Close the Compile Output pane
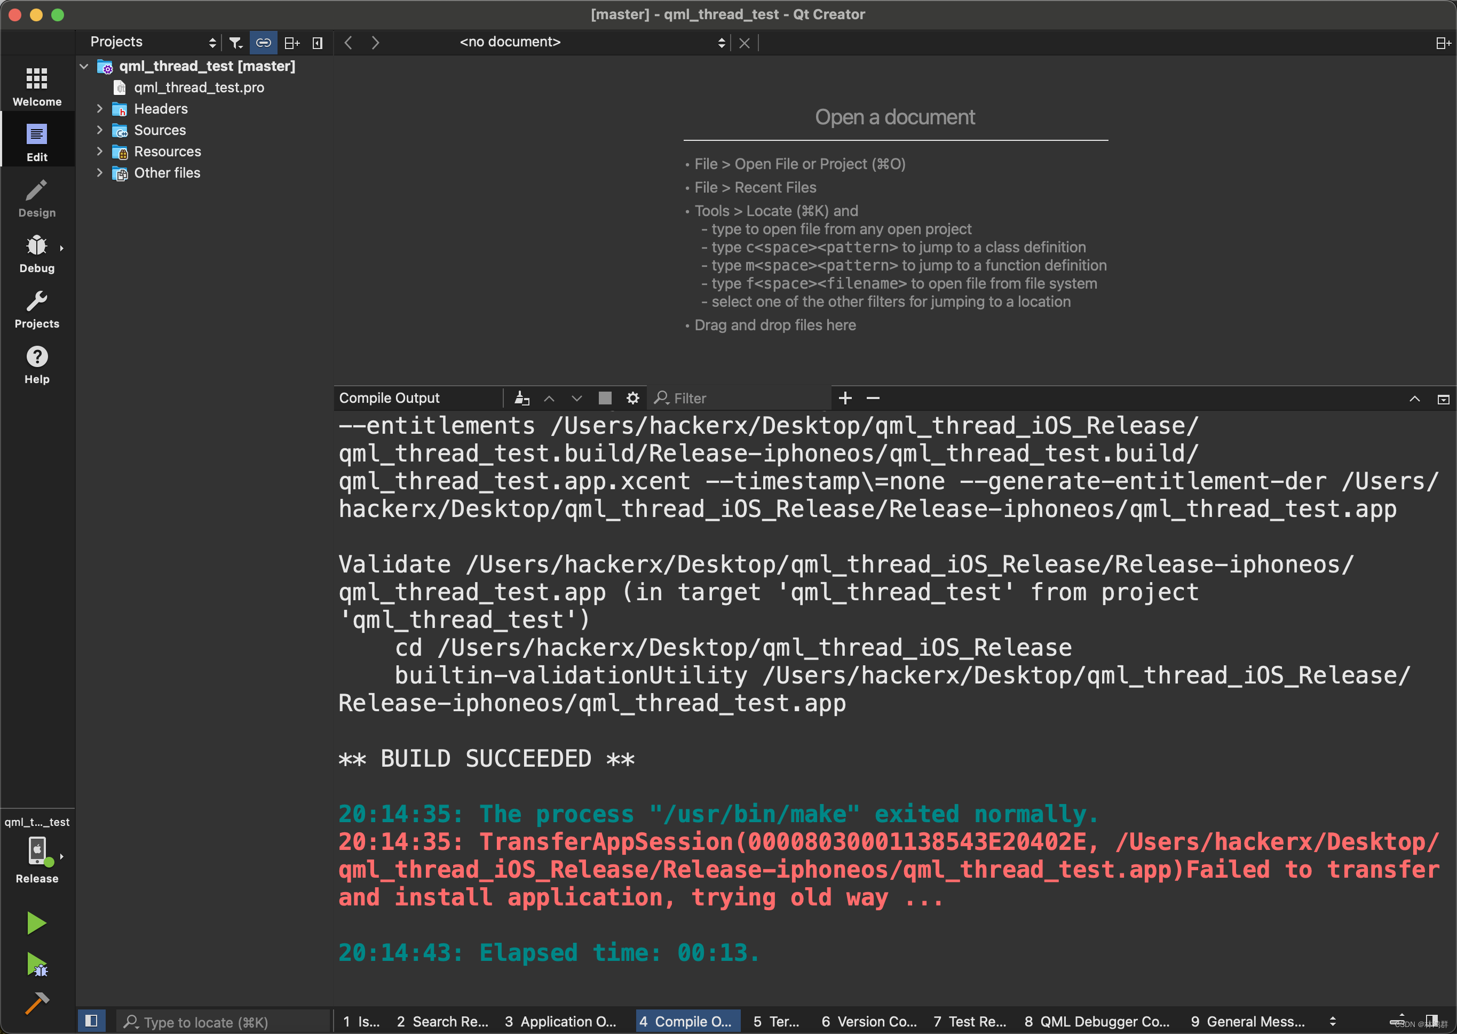The height and width of the screenshot is (1034, 1457). 1443,399
